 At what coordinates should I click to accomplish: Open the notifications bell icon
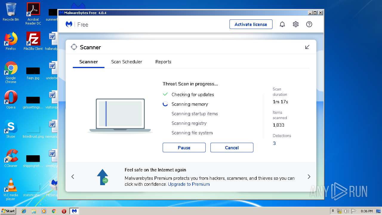tap(282, 24)
